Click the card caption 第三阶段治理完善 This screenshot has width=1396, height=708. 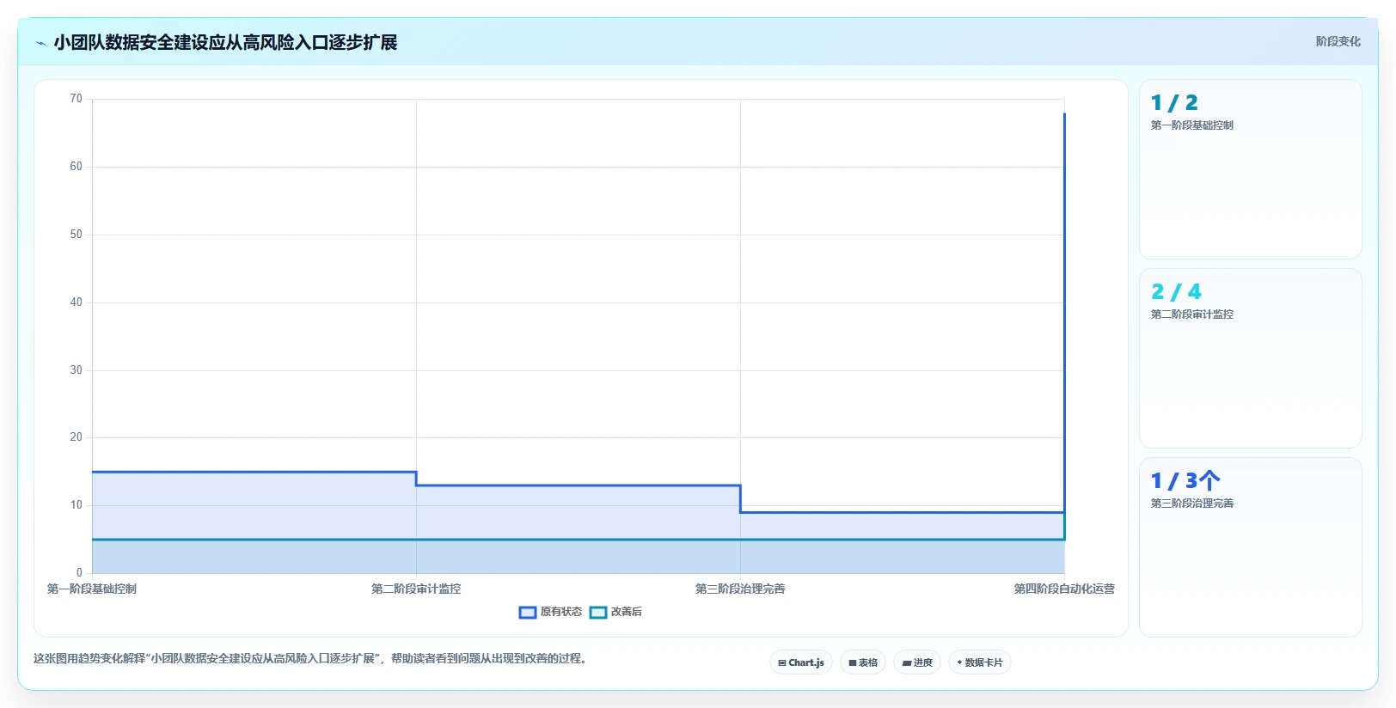point(1192,504)
